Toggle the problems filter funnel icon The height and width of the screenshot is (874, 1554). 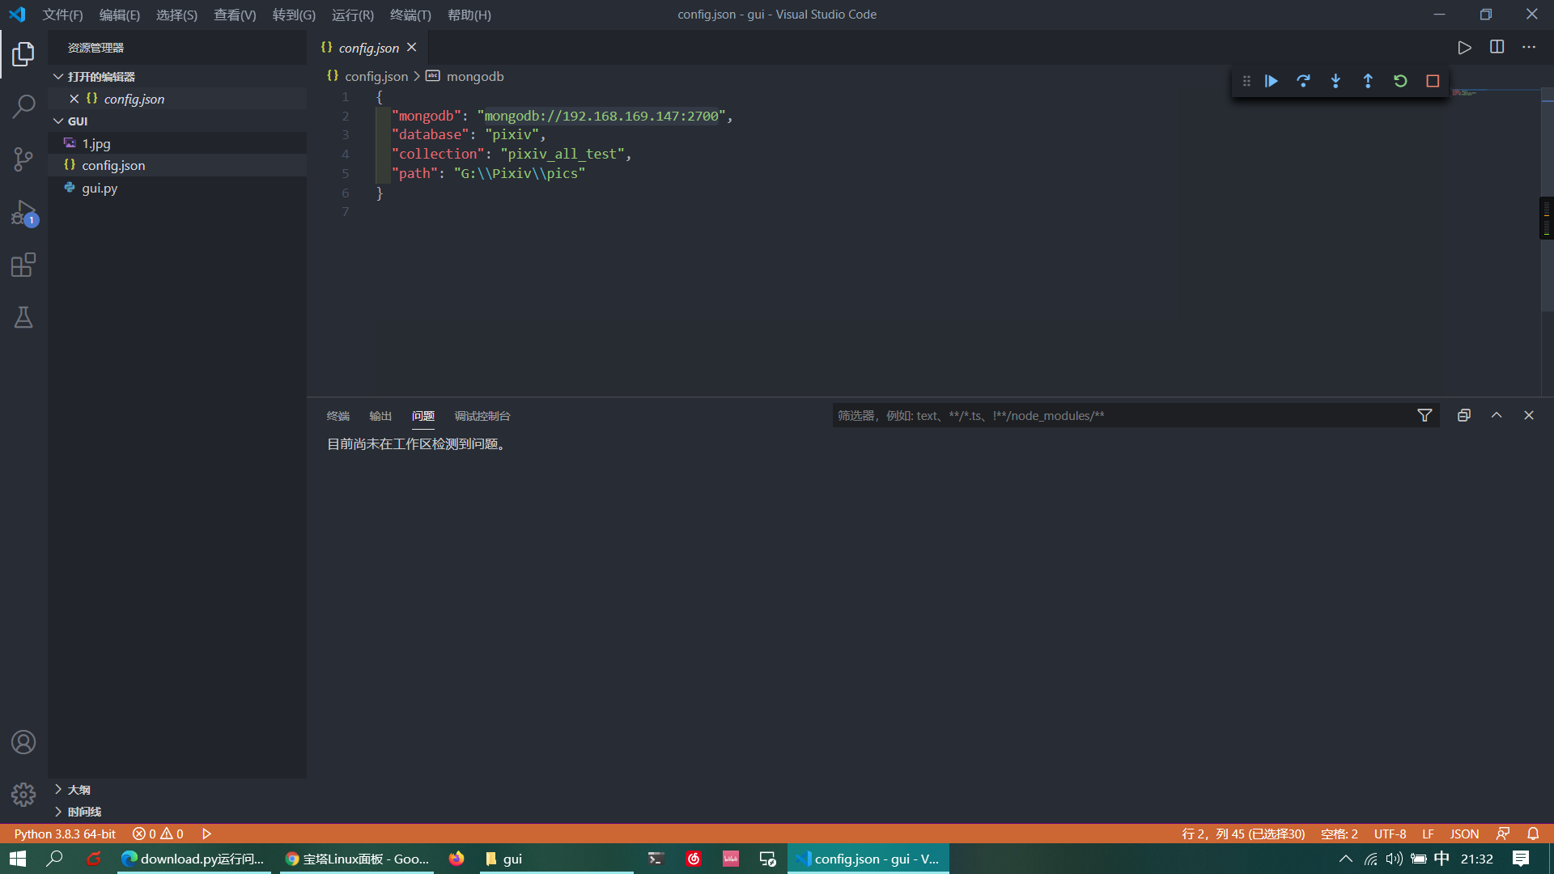pyautogui.click(x=1424, y=415)
